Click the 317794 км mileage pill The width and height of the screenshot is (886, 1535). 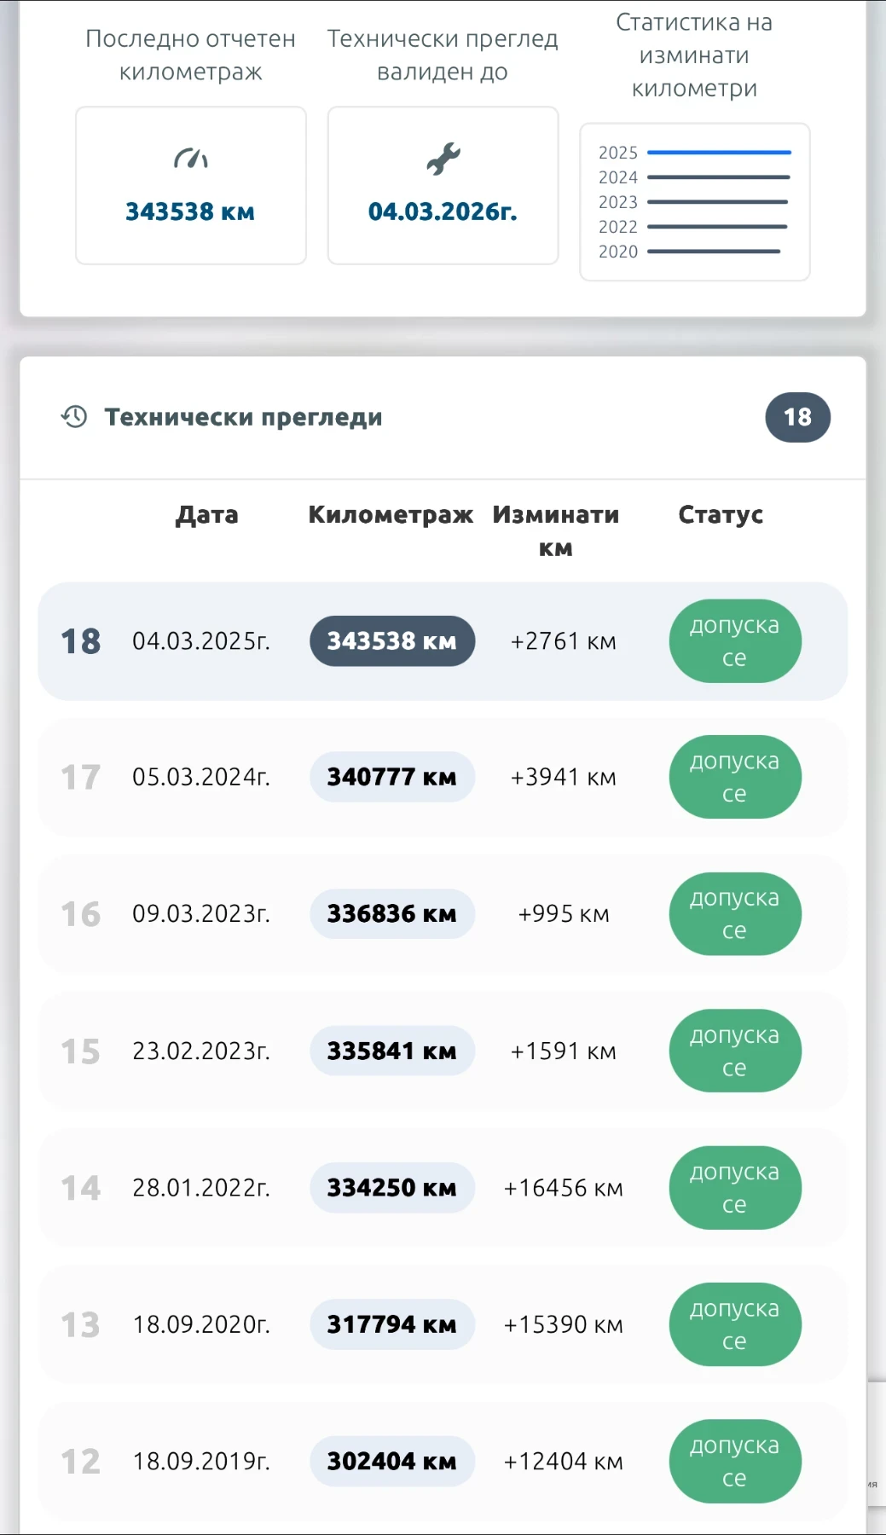coord(392,1324)
